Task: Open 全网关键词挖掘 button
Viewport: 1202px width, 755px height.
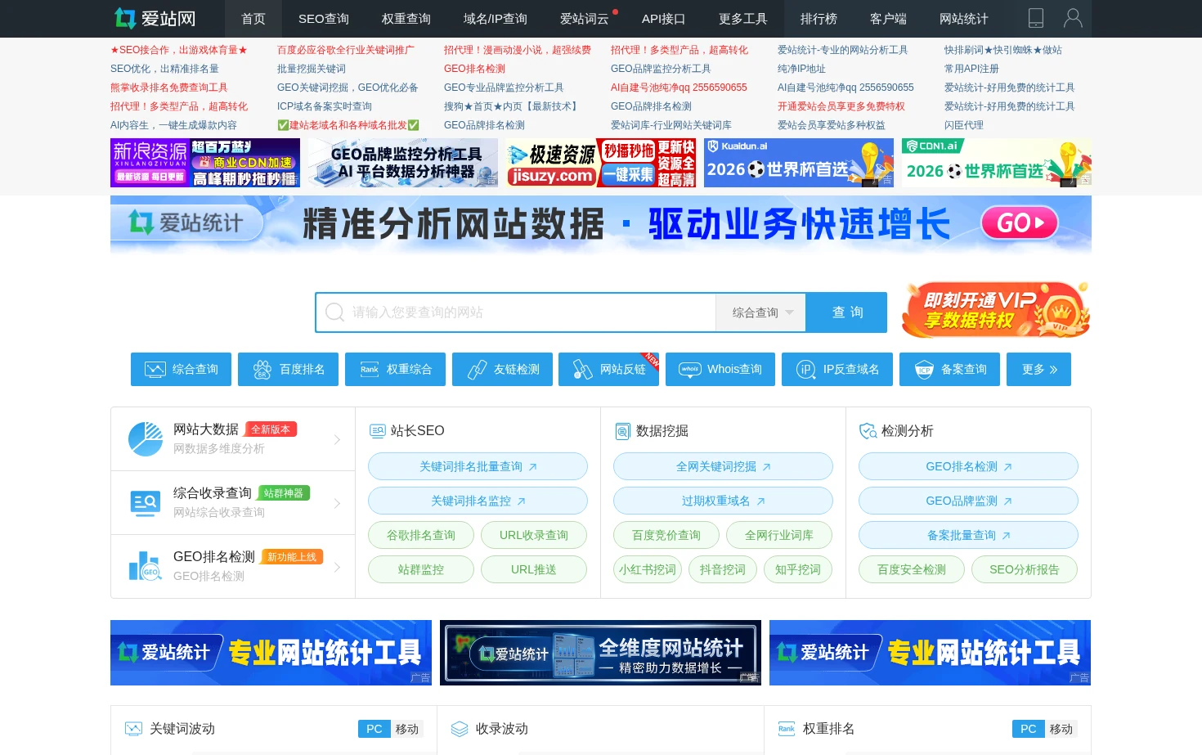Action: coord(723,466)
